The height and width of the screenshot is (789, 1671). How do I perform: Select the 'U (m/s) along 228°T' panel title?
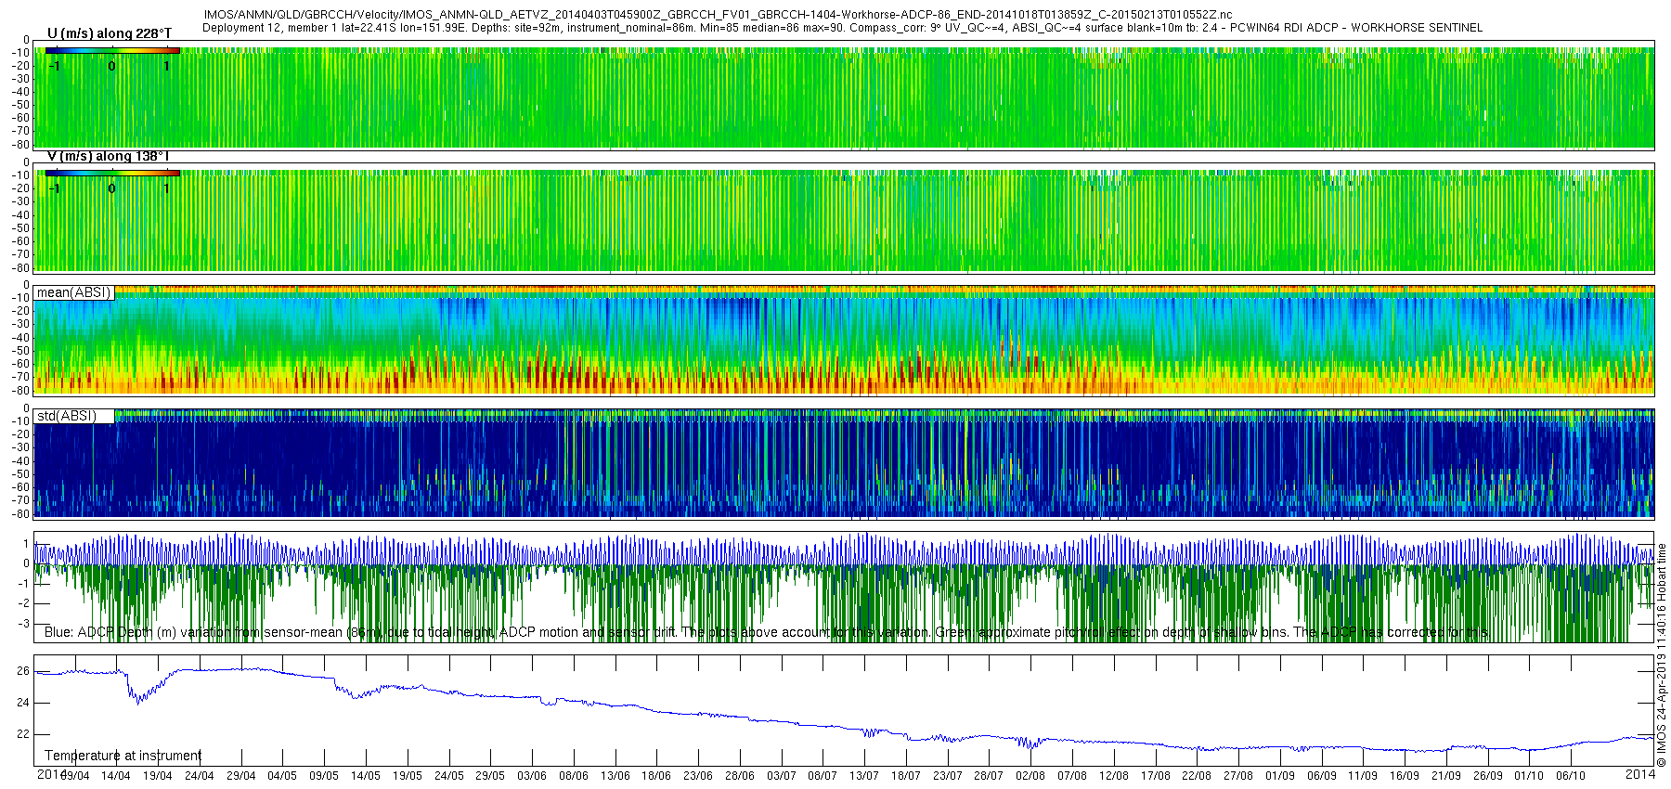[110, 33]
